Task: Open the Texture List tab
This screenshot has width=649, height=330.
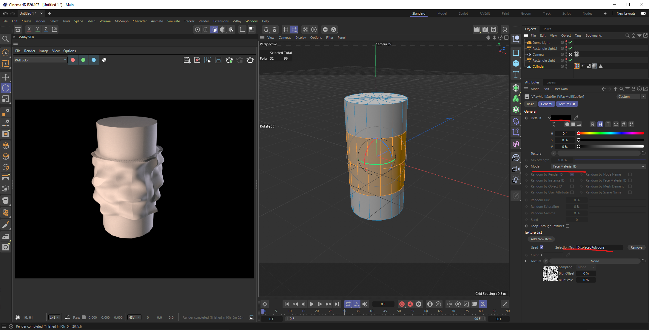Action: pos(567,104)
